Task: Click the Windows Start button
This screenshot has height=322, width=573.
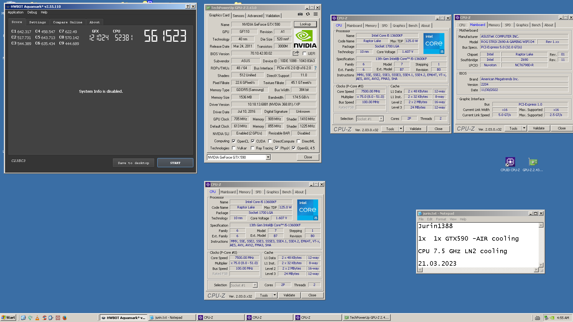Action: (8, 318)
